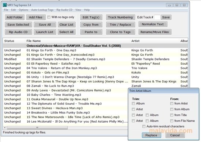This screenshot has width=201, height=142.
Task: Click the Clear List button
Action: [x=67, y=24]
